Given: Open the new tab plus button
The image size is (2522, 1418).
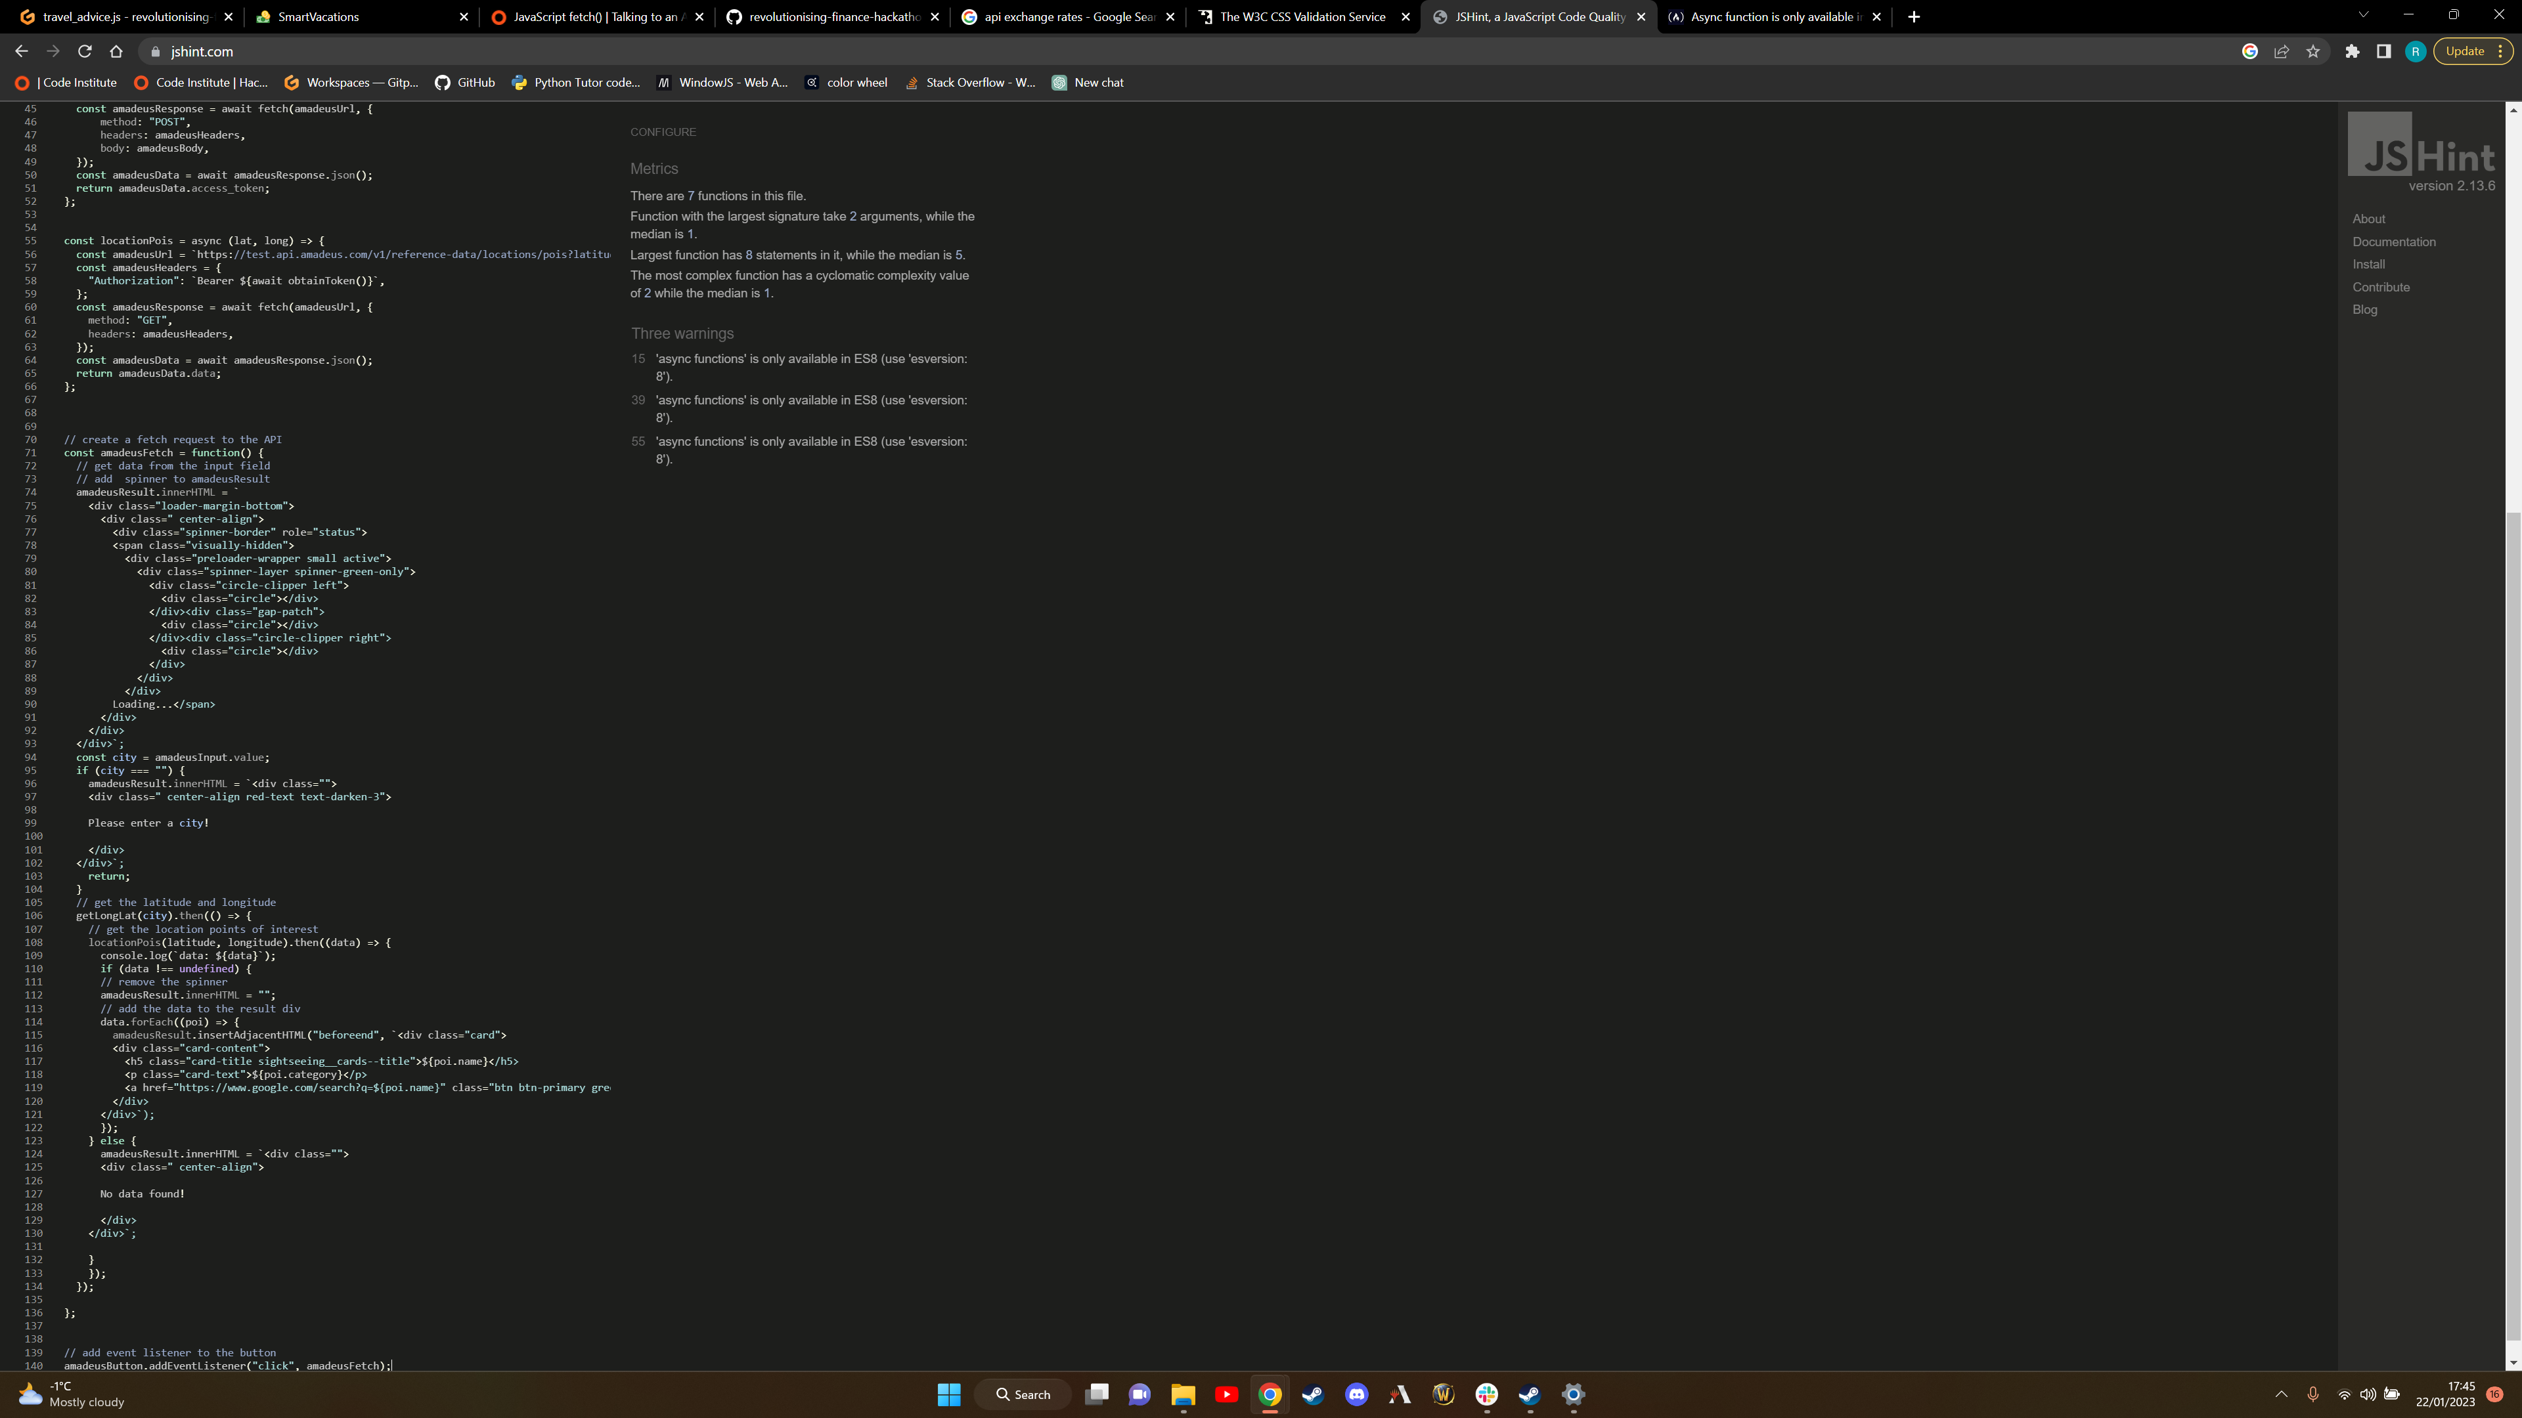Looking at the screenshot, I should 1914,16.
